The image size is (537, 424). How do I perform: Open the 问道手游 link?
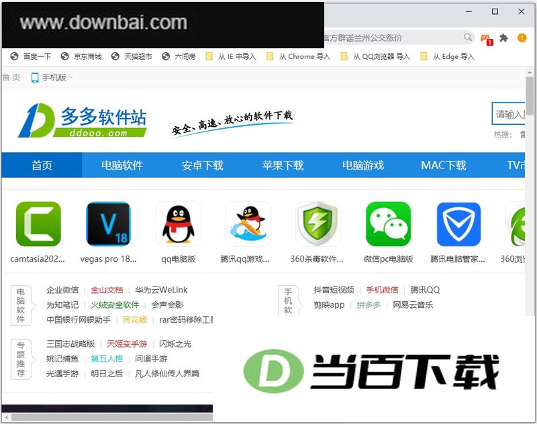151,359
